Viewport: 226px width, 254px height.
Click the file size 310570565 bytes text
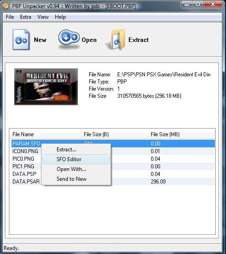(149, 96)
